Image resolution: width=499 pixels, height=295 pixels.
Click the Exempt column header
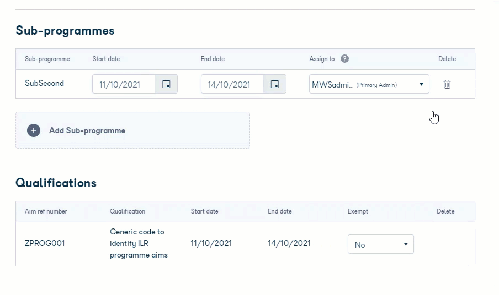click(x=358, y=211)
